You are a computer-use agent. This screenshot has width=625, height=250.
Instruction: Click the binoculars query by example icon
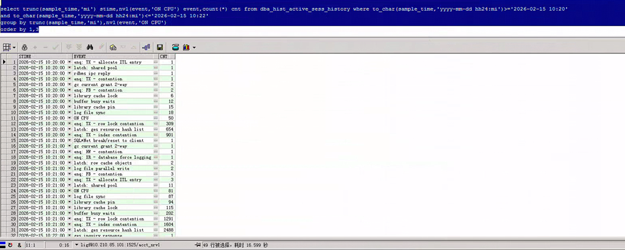(90, 47)
